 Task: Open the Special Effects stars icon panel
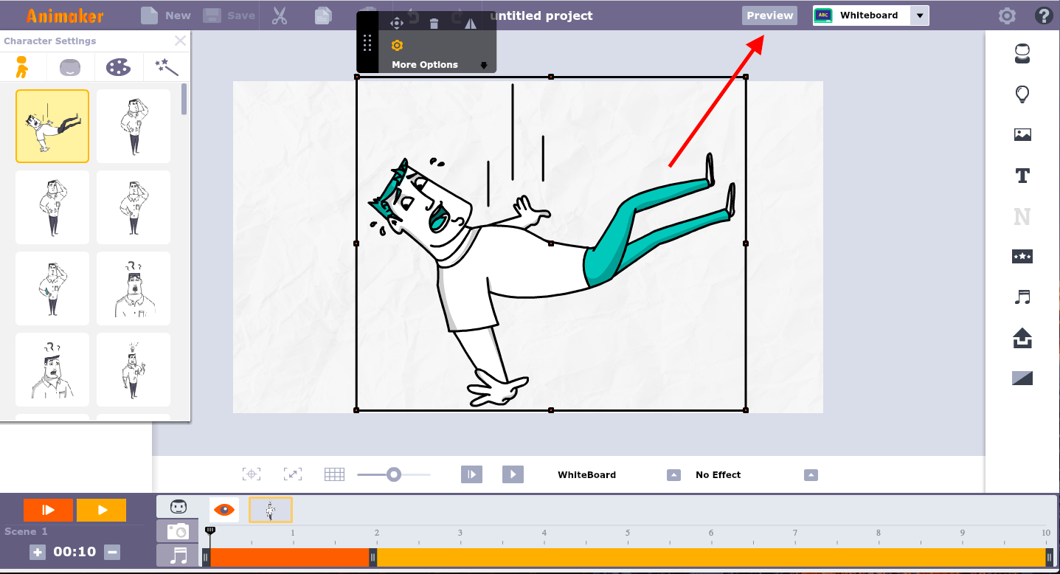(1022, 256)
